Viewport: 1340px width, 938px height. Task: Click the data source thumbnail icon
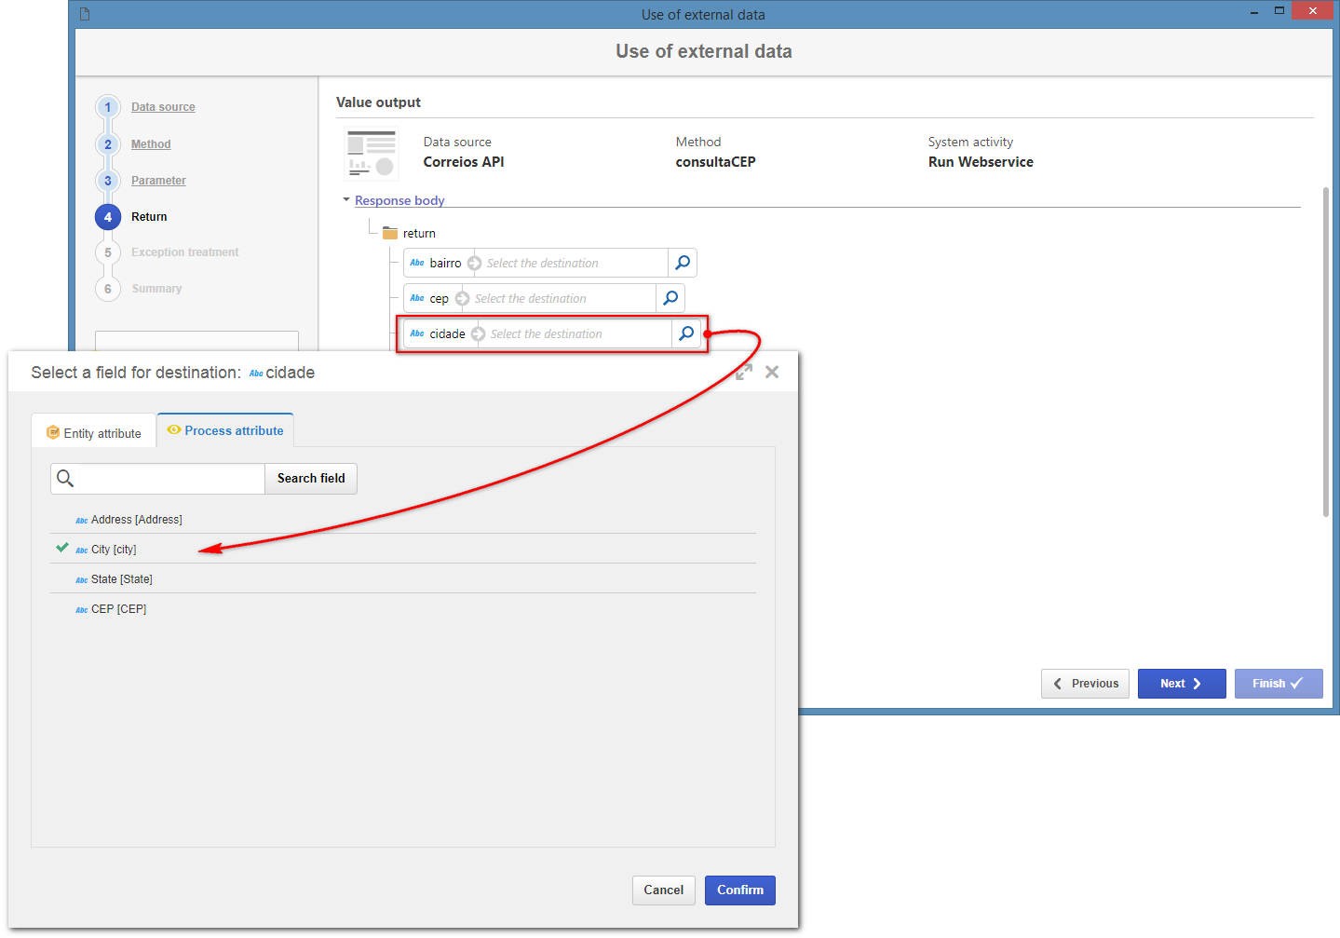(x=372, y=154)
